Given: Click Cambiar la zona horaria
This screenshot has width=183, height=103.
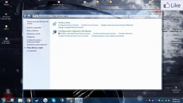Looking at the screenshot, I should (x=89, y=25).
